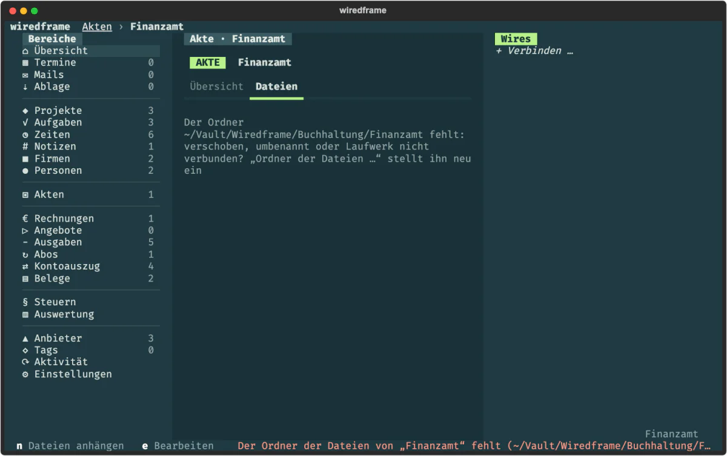Click the 'Der Ordner' missing folder notice

point(327,147)
